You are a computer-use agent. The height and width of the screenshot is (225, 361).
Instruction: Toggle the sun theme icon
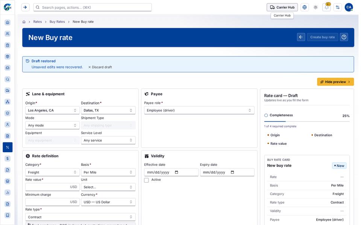point(315,7)
